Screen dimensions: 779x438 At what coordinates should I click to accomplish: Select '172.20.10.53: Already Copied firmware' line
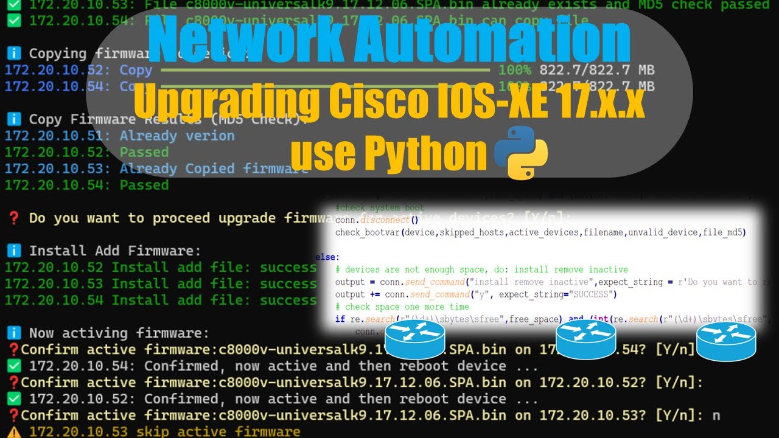click(156, 169)
